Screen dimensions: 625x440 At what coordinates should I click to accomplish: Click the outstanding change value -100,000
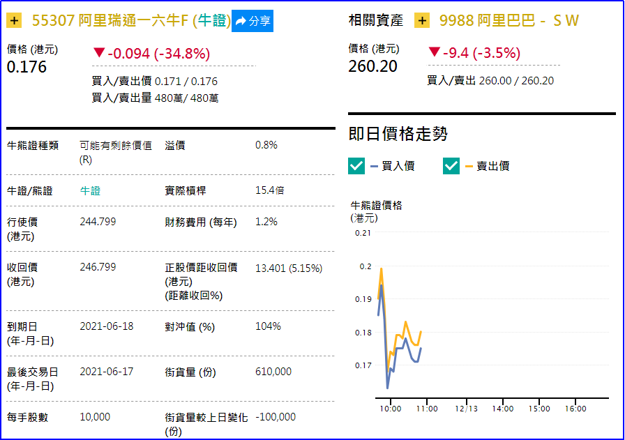[276, 417]
